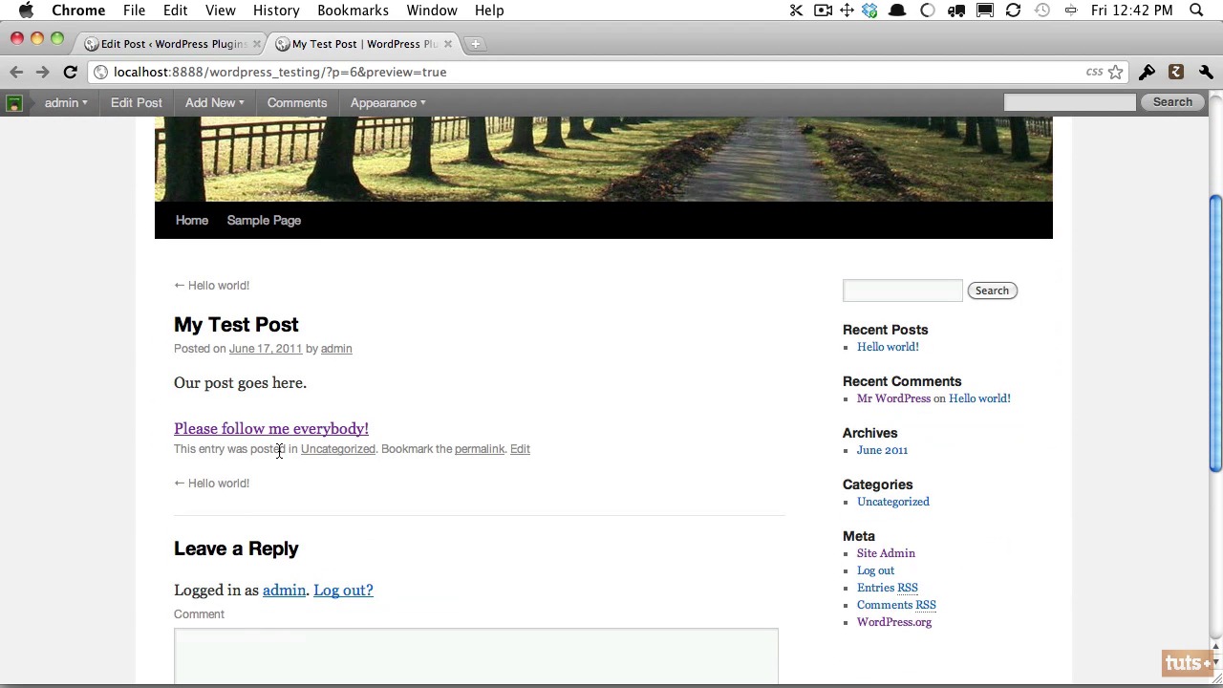Open the Bookmarks menu
Viewport: 1223px width, 688px height.
click(x=353, y=11)
